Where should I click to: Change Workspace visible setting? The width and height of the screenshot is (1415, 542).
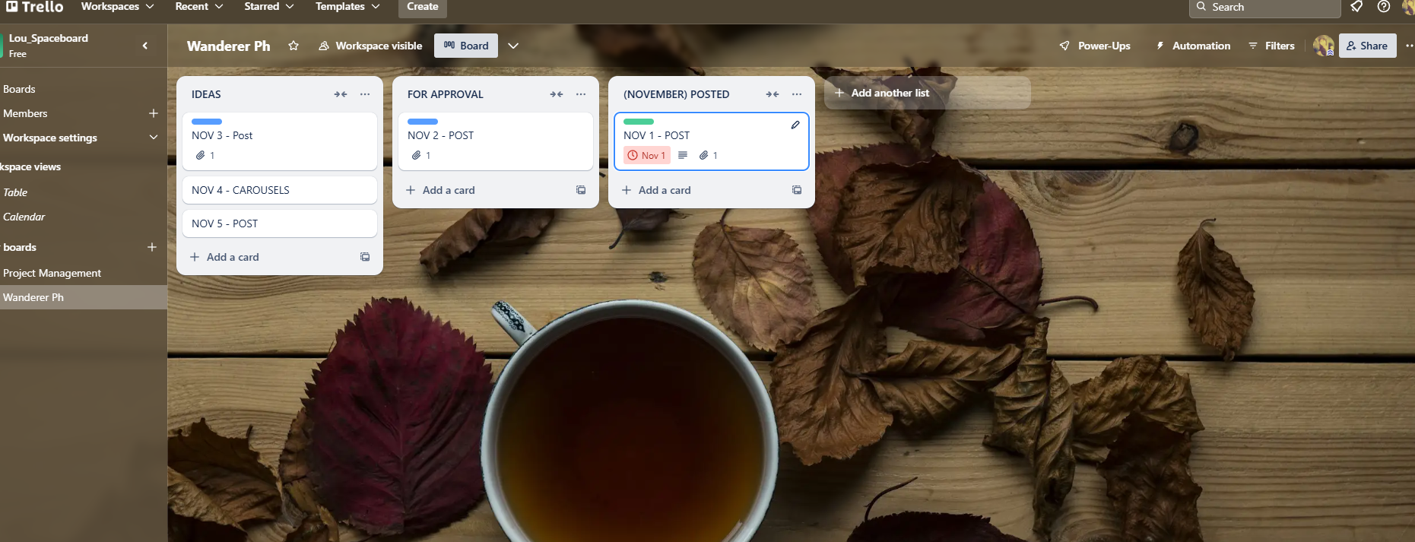pyautogui.click(x=370, y=46)
